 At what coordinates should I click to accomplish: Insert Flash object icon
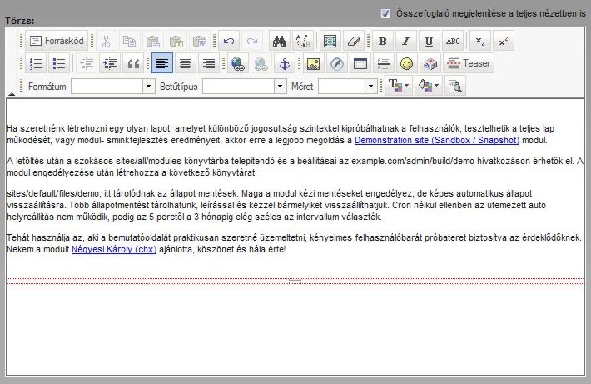(x=336, y=63)
